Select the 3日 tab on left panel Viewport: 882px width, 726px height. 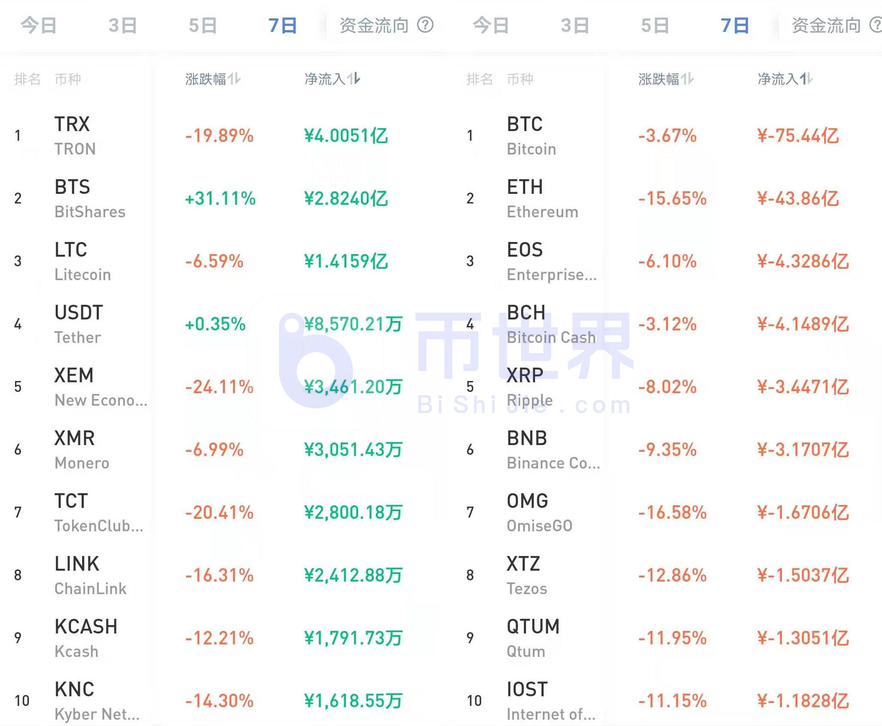coord(123,25)
